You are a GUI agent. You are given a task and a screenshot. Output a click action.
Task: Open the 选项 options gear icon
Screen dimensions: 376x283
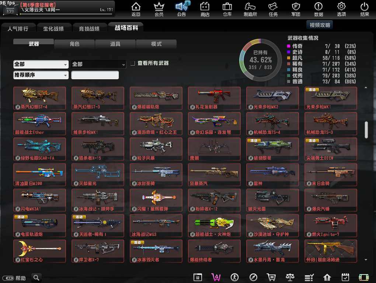tap(341, 9)
